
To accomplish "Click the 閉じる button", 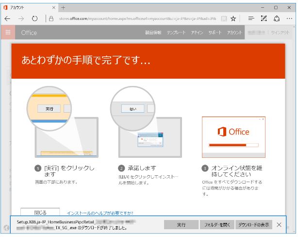I will [x=40, y=212].
